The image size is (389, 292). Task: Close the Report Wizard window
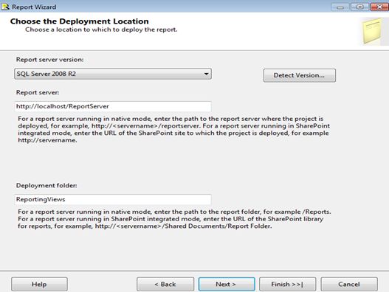379,7
